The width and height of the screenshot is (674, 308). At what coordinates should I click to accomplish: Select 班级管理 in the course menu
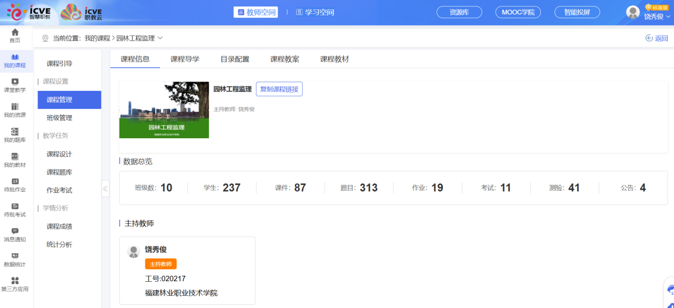pos(60,118)
